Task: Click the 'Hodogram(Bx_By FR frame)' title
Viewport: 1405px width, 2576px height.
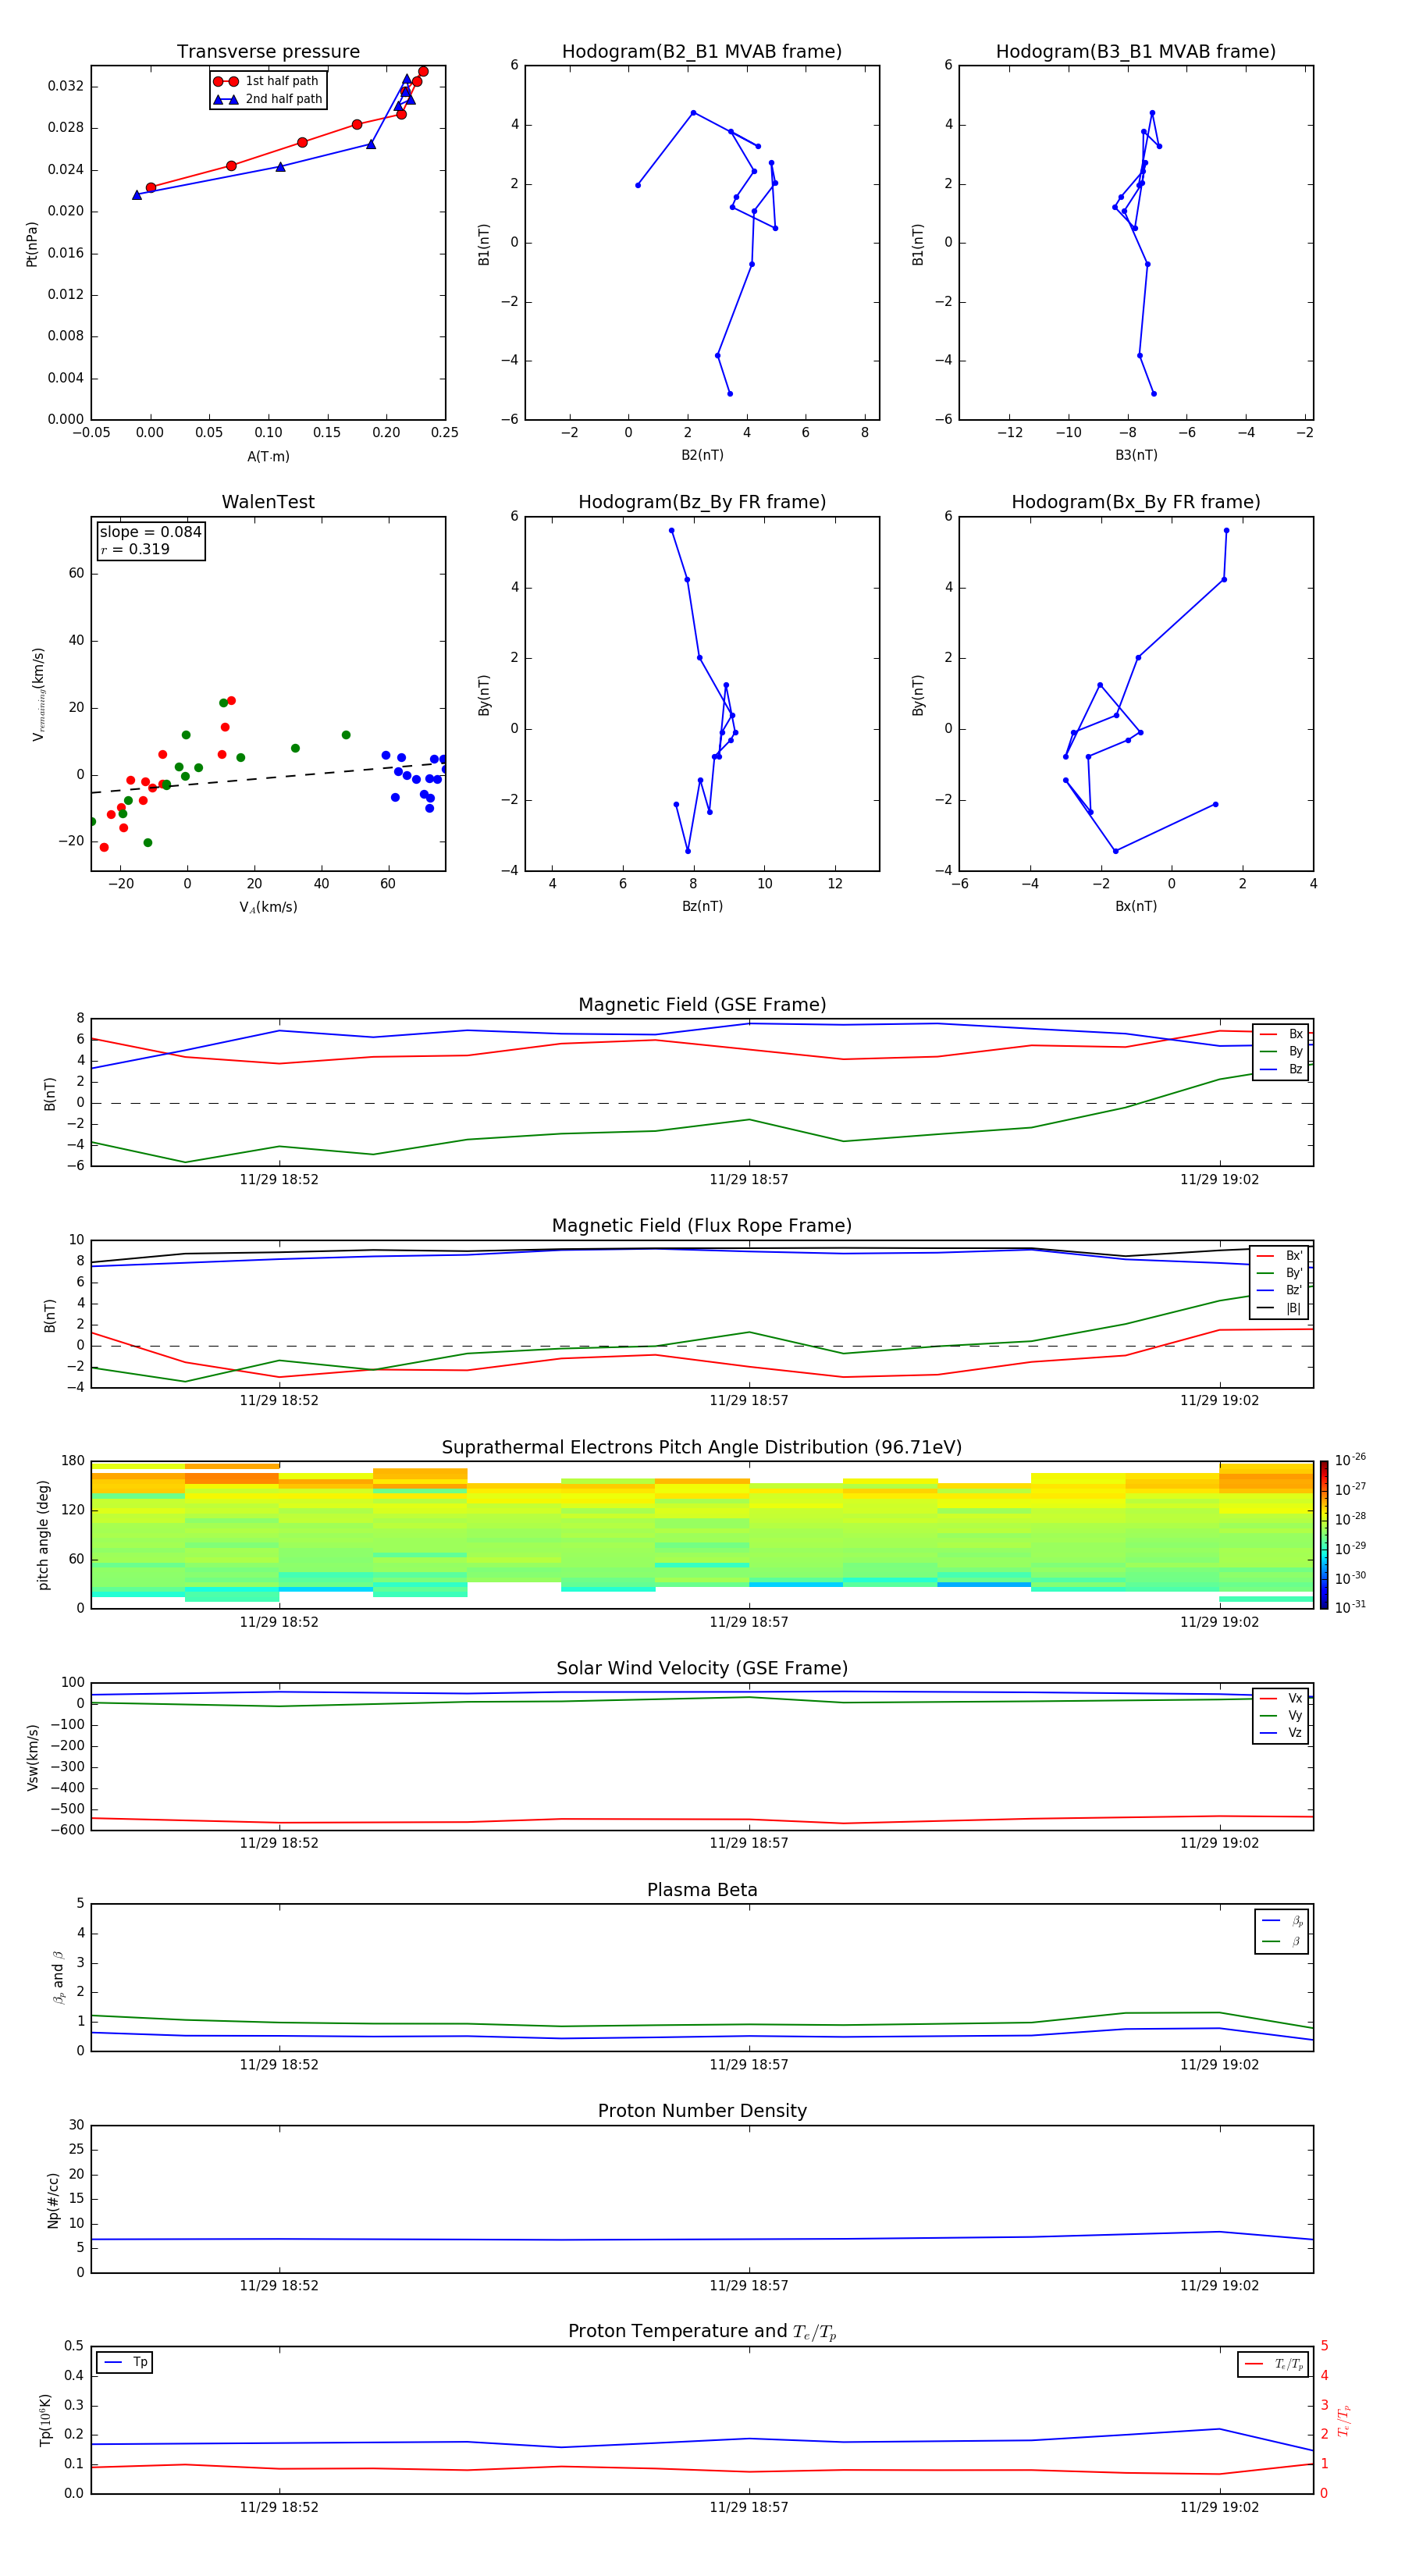Action: coord(1136,502)
